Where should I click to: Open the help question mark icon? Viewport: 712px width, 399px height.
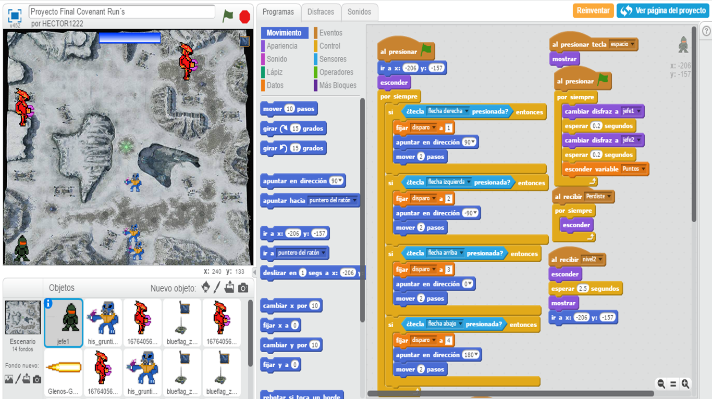point(706,31)
